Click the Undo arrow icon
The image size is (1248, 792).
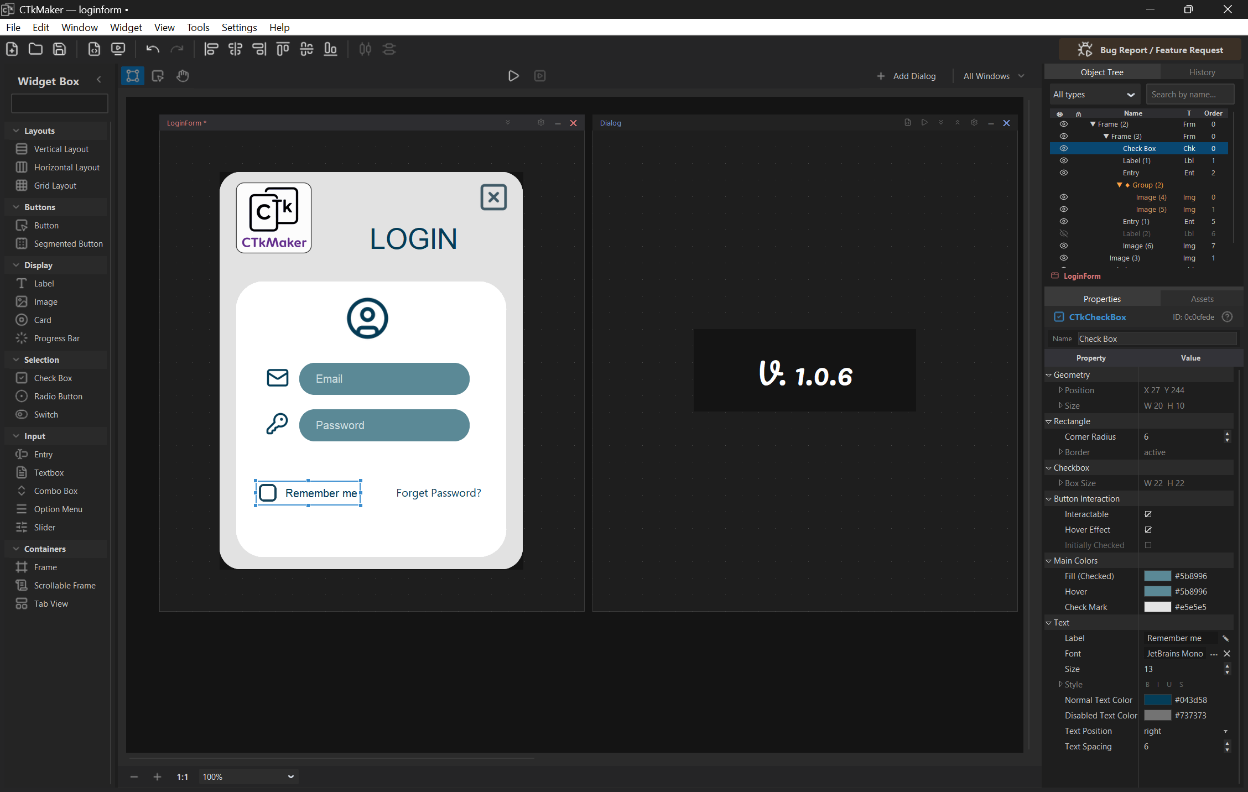pos(153,49)
